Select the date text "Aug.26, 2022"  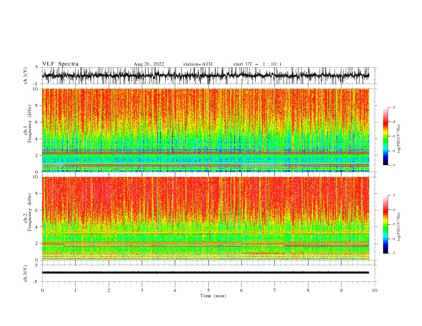pyautogui.click(x=149, y=64)
